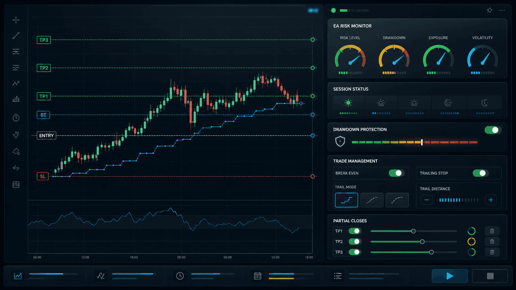Screen dimensions: 516x290
Task: Click the TP3 partial close slider handle
Action: [432, 252]
